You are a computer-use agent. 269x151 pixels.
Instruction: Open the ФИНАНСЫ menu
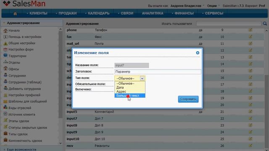[x=183, y=13]
